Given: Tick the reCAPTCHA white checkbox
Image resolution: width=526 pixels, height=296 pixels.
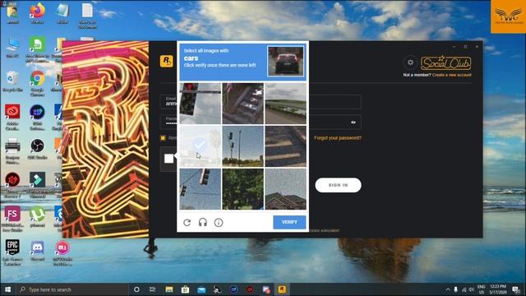Looking at the screenshot, I should 168,159.
